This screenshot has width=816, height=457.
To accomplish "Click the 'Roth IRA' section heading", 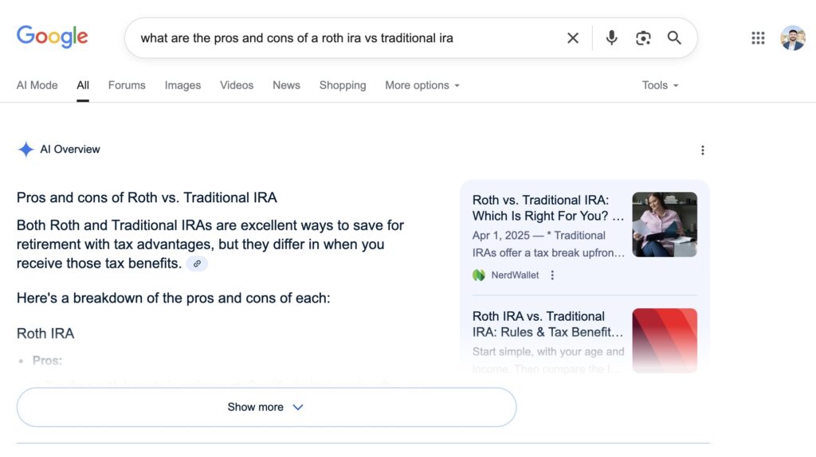I will tap(45, 334).
